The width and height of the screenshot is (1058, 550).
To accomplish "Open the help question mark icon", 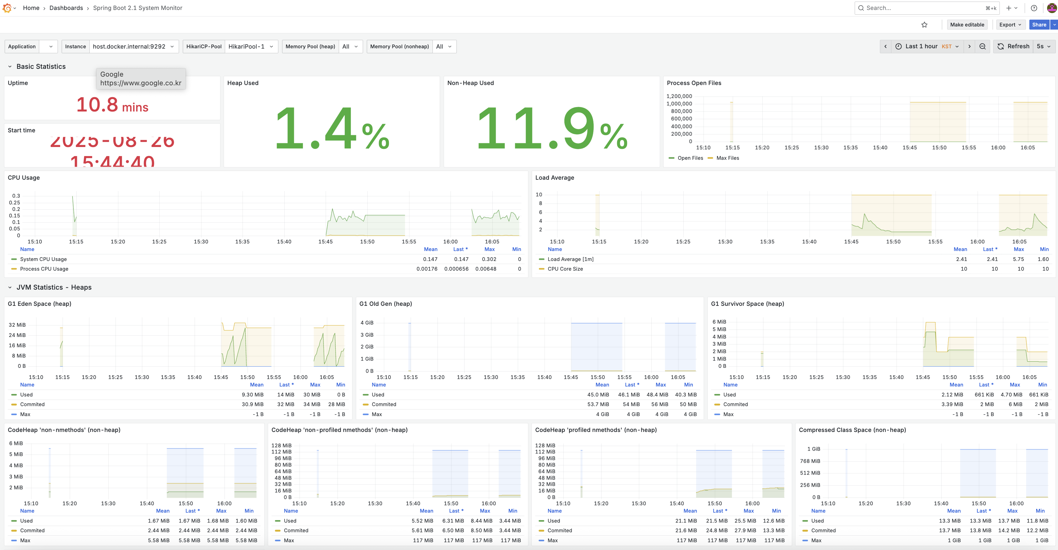I will click(1034, 8).
